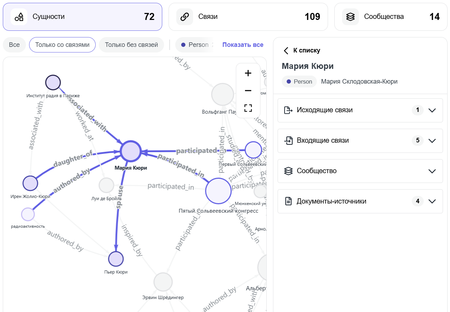Image resolution: width=450 pixels, height=312 pixels.
Task: Click the Мария Склодовская-Кюри alias text
Action: [x=359, y=81]
